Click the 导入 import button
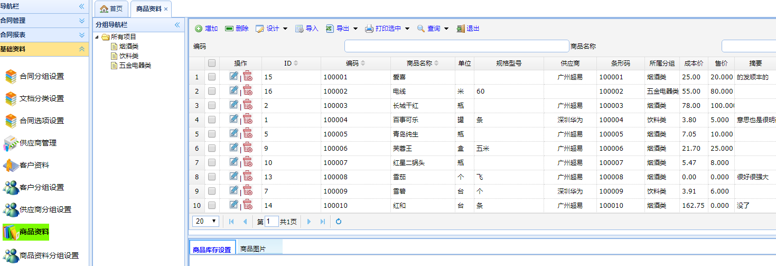The width and height of the screenshot is (776, 266). coord(307,29)
